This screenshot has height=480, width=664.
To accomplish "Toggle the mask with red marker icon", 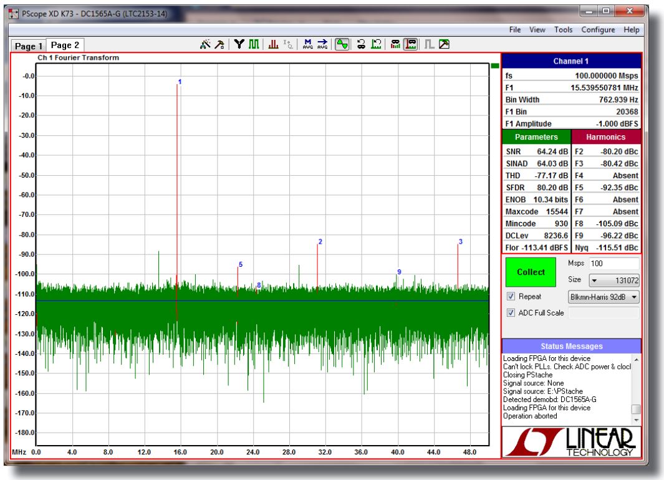I will point(411,44).
